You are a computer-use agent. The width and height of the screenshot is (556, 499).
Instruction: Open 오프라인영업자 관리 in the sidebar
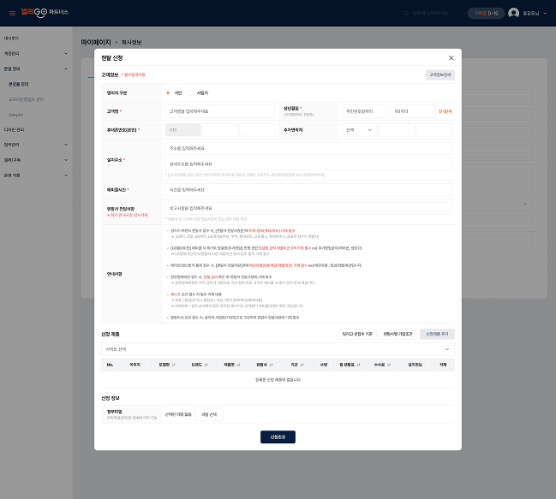[x=26, y=99]
